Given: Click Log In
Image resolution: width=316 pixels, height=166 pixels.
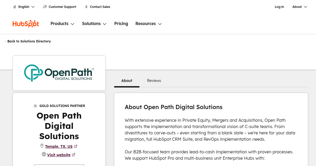Looking at the screenshot, I should click(279, 7).
